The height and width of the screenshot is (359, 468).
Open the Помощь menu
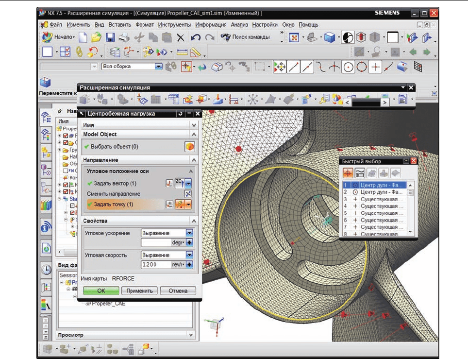308,25
